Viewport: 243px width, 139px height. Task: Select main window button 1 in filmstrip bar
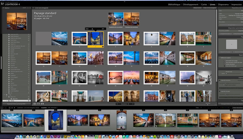click(x=2, y=108)
